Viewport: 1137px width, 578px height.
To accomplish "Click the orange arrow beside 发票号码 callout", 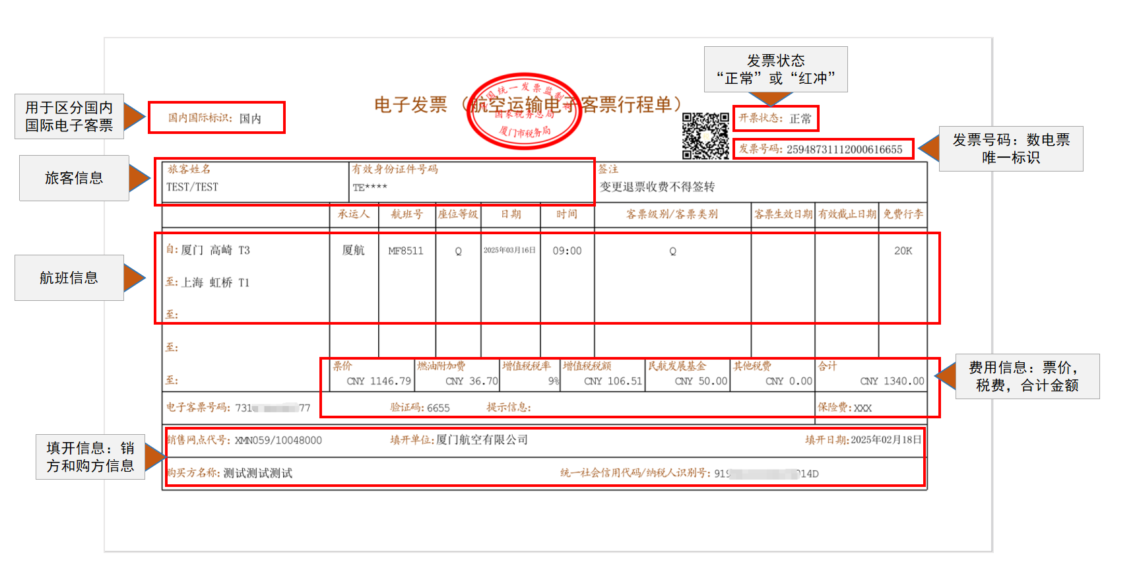I will (929, 148).
